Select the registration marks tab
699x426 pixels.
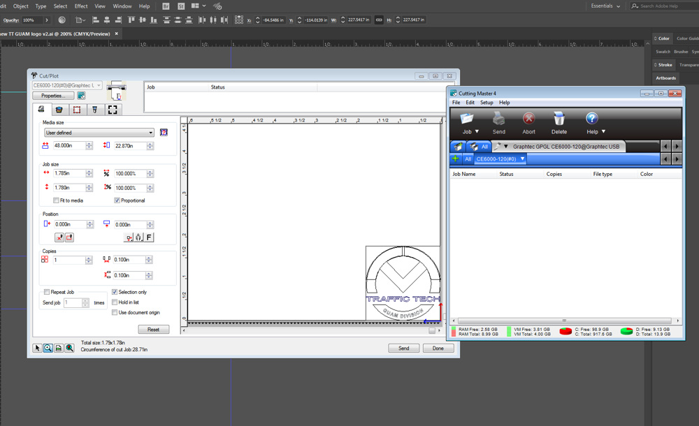(x=113, y=110)
